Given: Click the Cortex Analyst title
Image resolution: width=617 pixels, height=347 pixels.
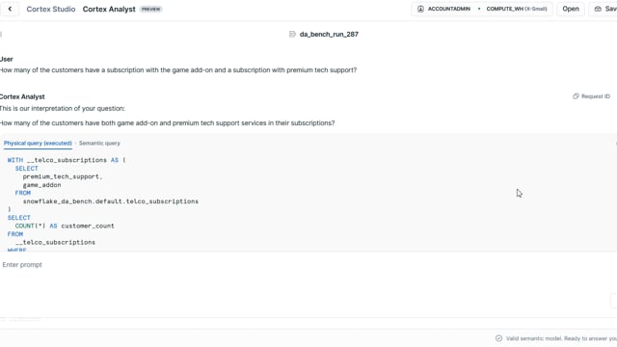Looking at the screenshot, I should point(109,9).
